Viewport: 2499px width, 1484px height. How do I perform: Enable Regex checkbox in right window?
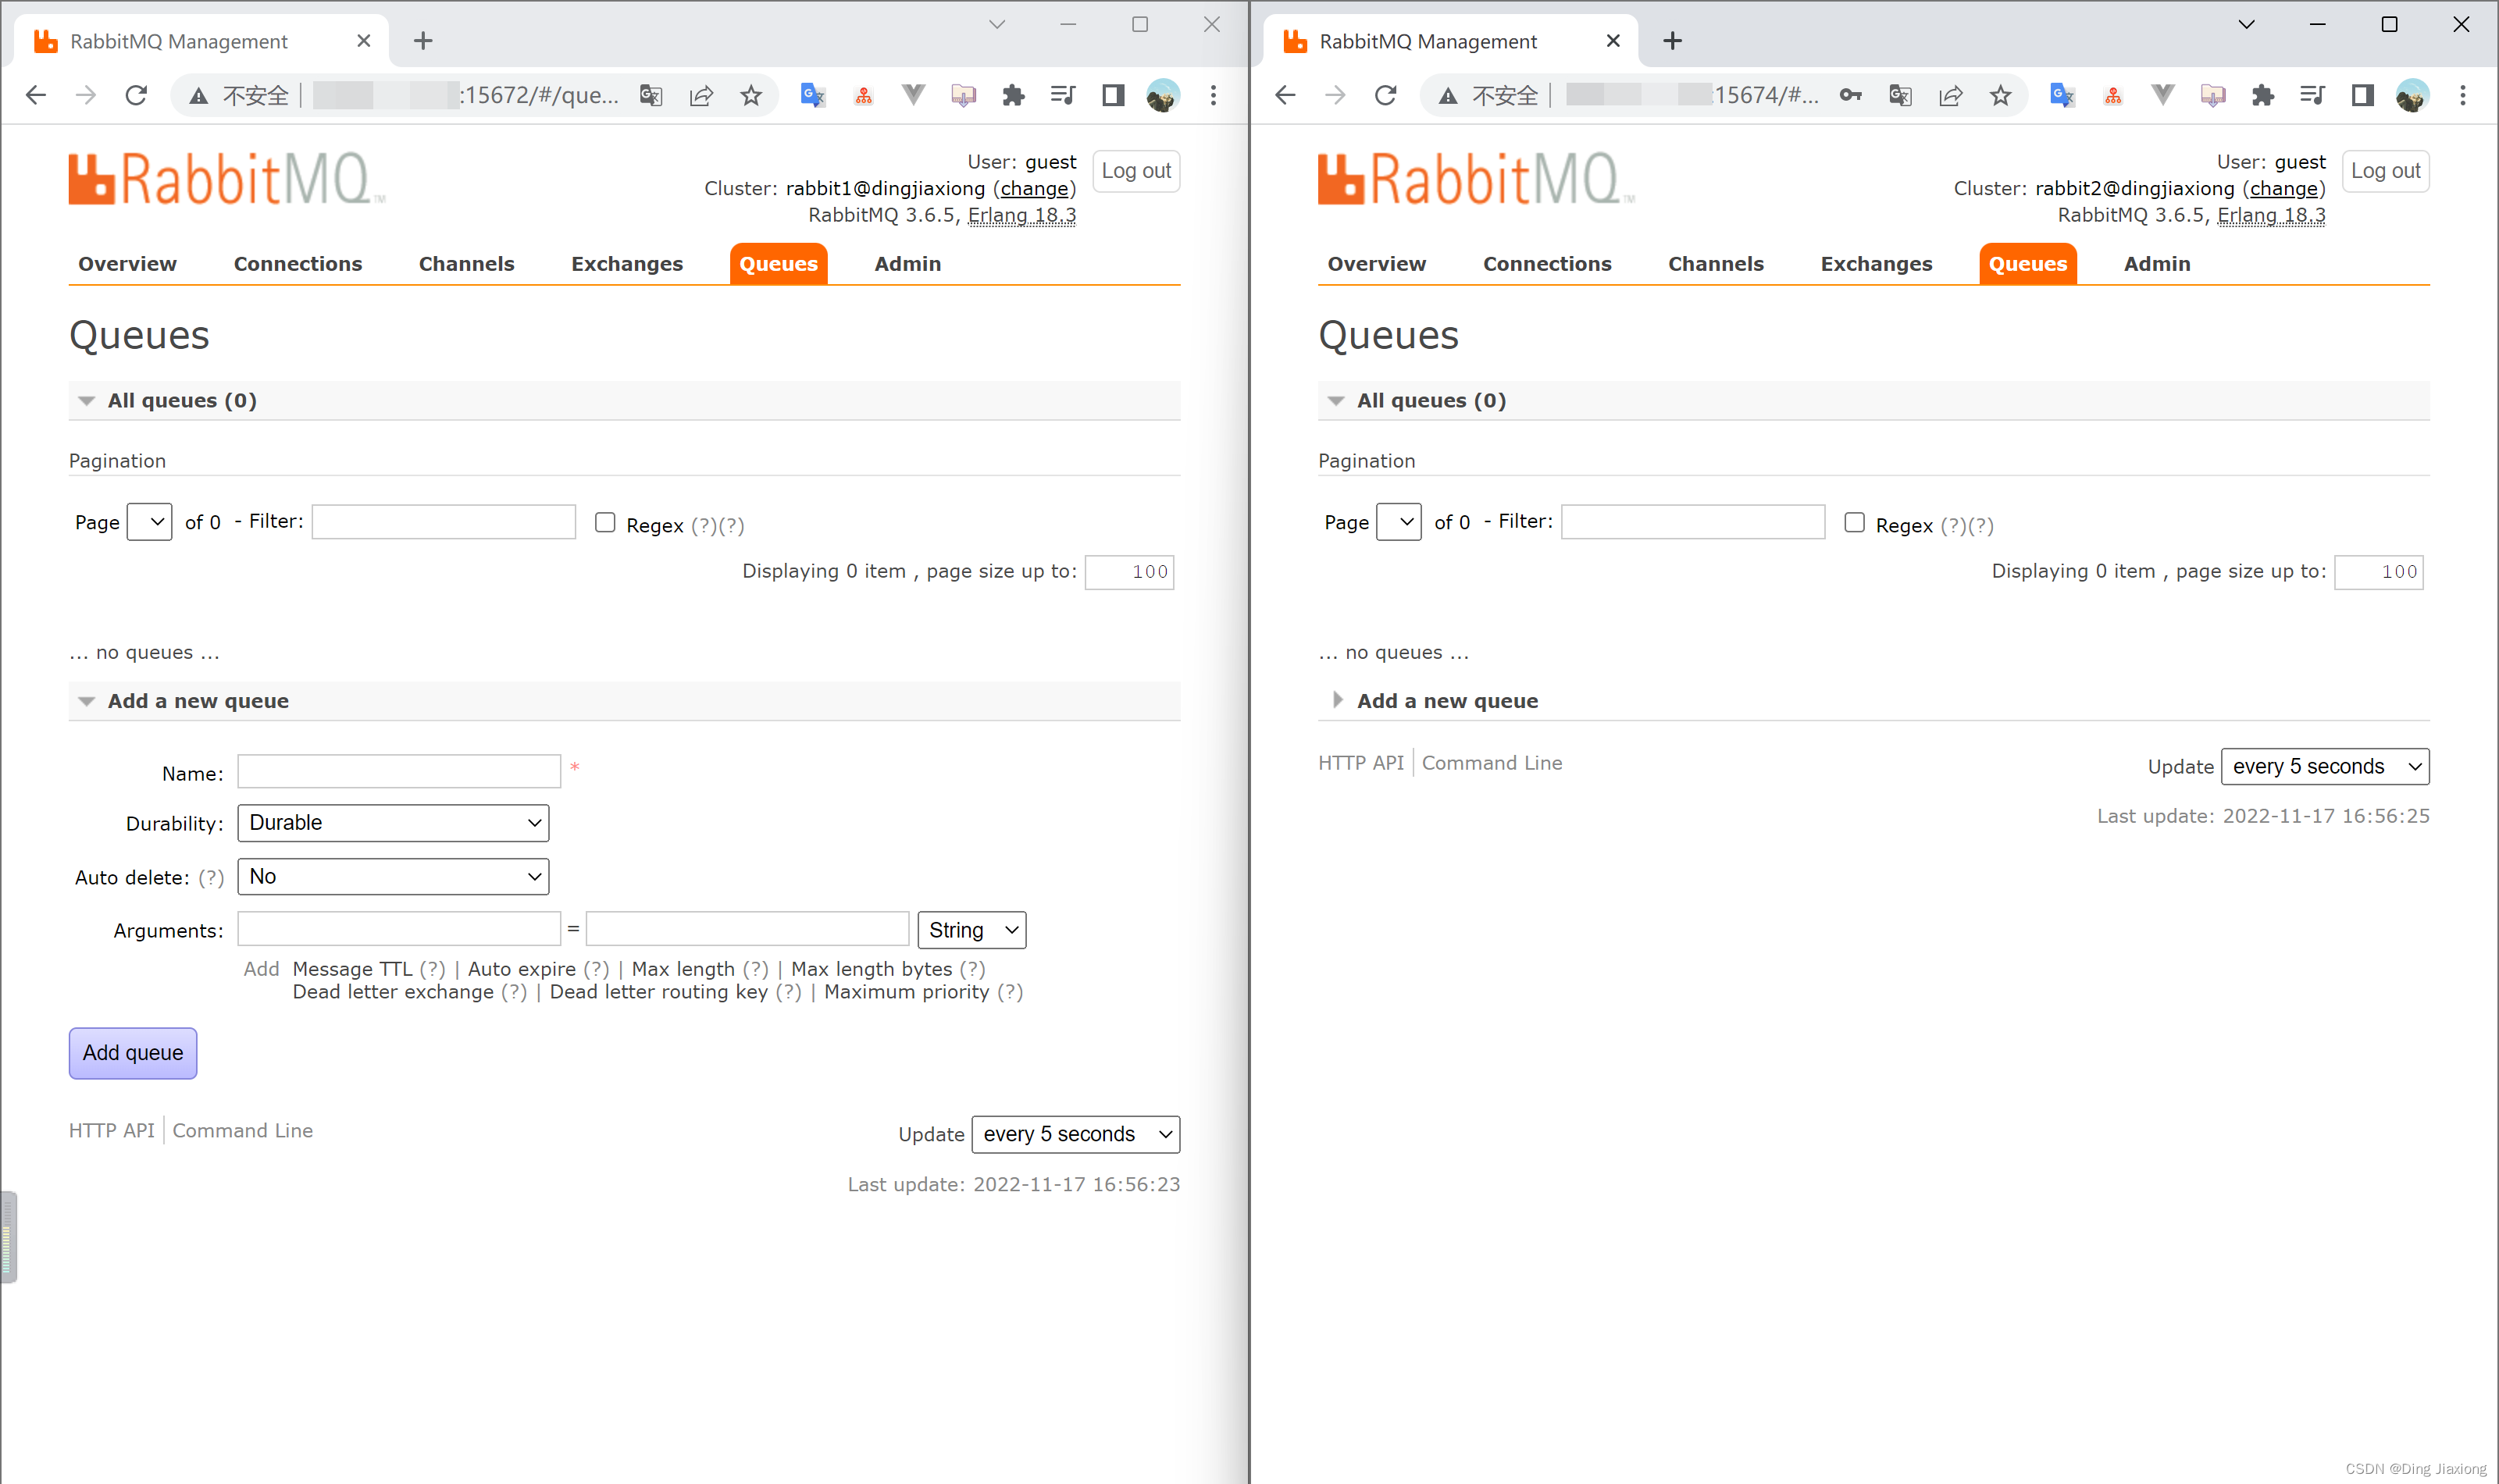point(1855,522)
